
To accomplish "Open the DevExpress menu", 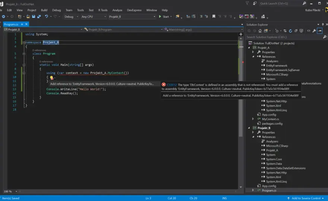I will (x=134, y=10).
